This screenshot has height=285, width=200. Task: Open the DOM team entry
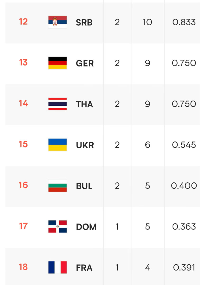click(x=86, y=227)
